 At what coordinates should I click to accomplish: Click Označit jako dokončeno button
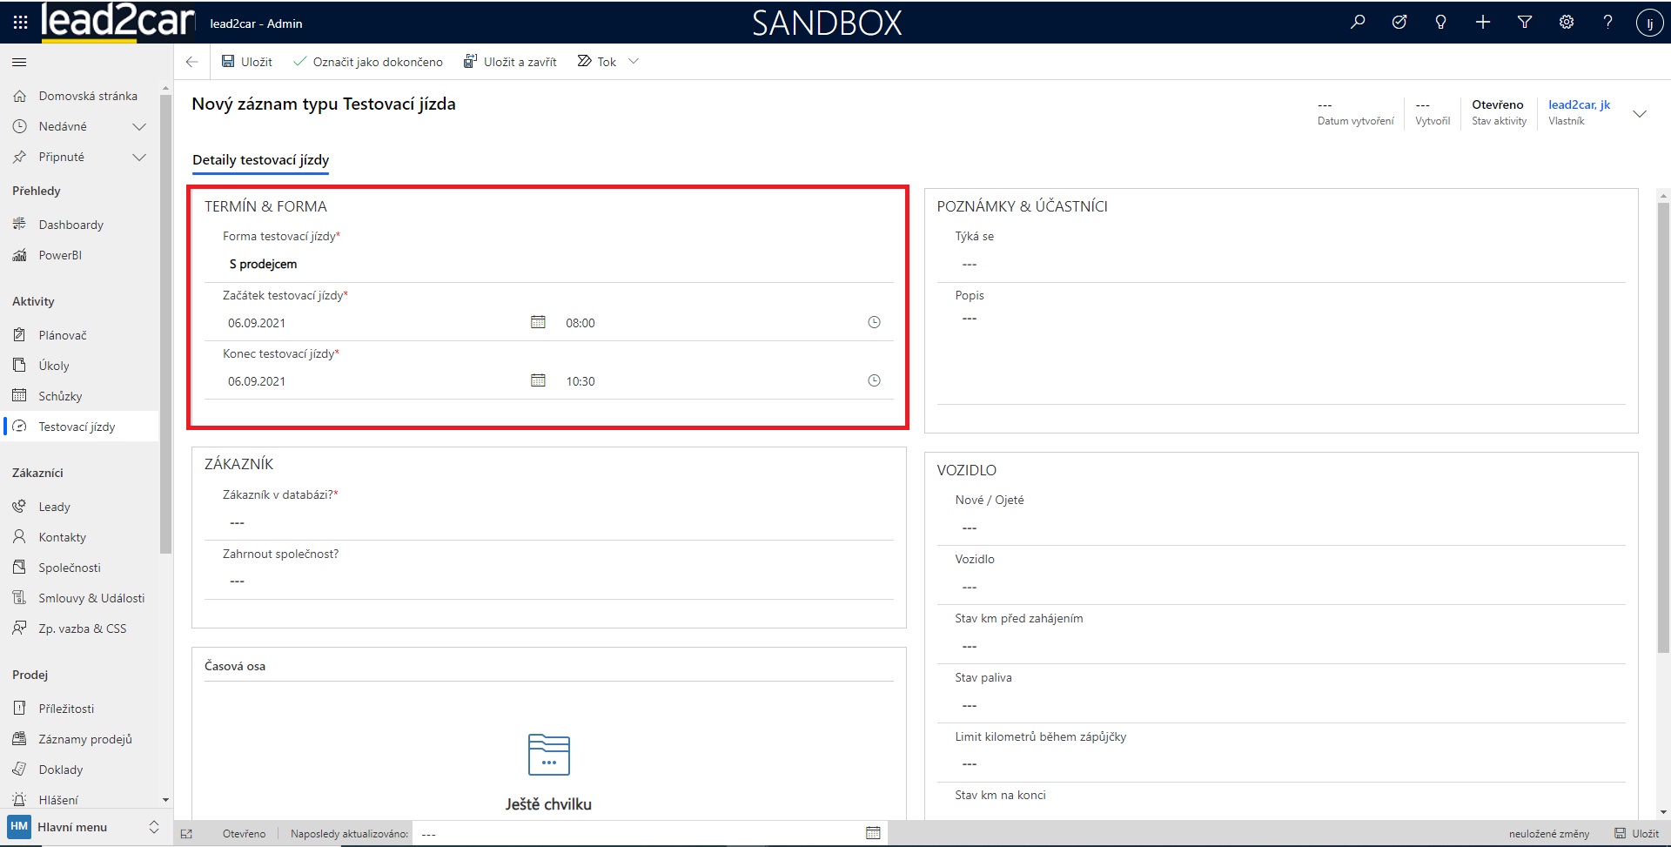tap(368, 62)
